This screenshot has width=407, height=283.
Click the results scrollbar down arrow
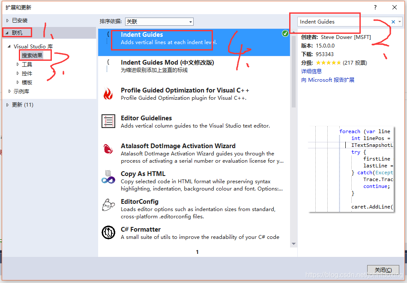click(x=293, y=244)
